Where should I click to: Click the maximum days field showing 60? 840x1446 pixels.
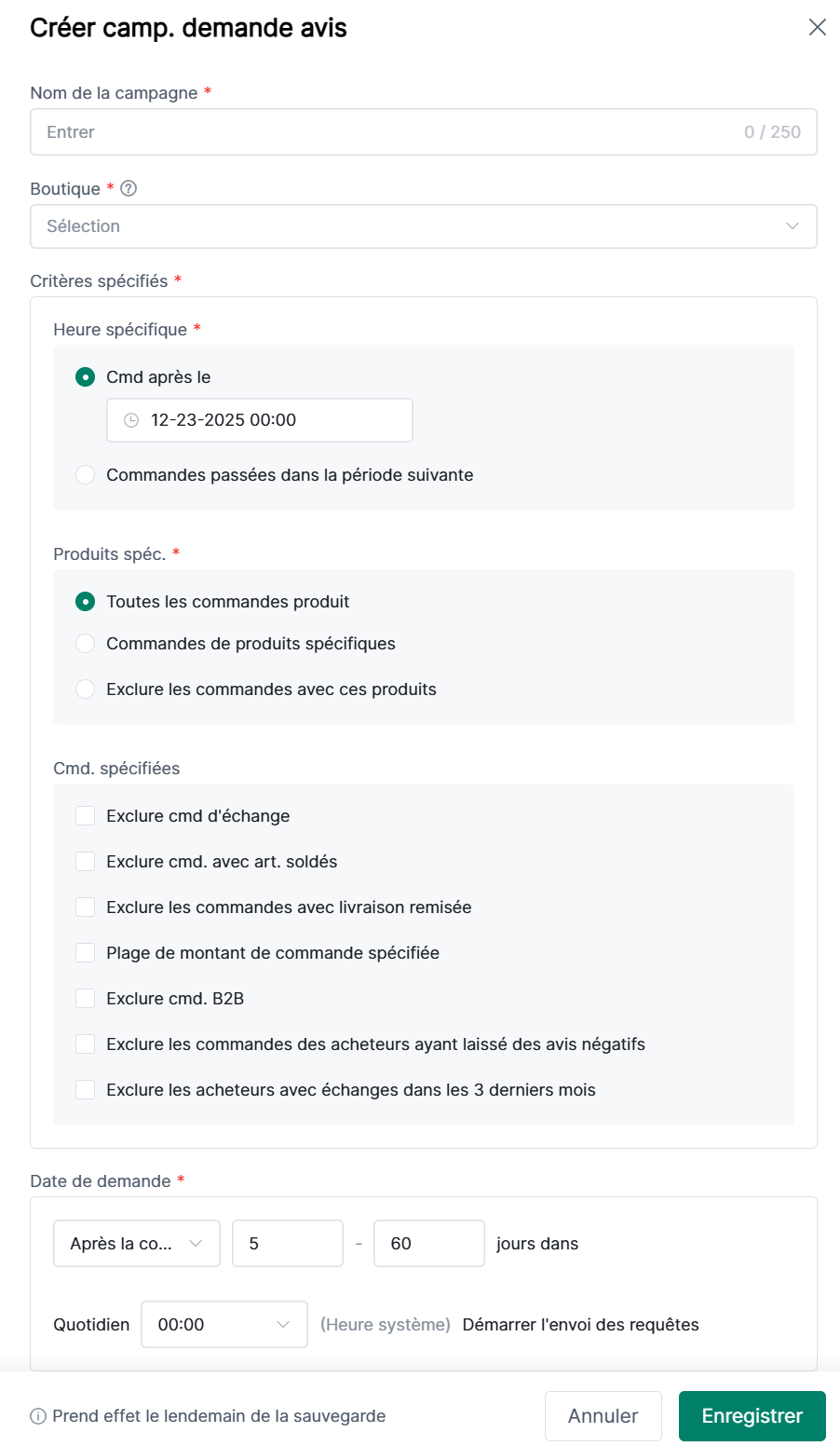[428, 1244]
